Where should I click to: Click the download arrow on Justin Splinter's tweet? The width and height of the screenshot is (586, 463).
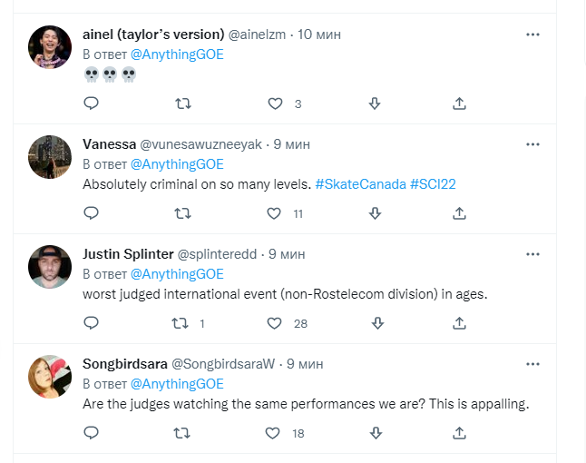[375, 323]
